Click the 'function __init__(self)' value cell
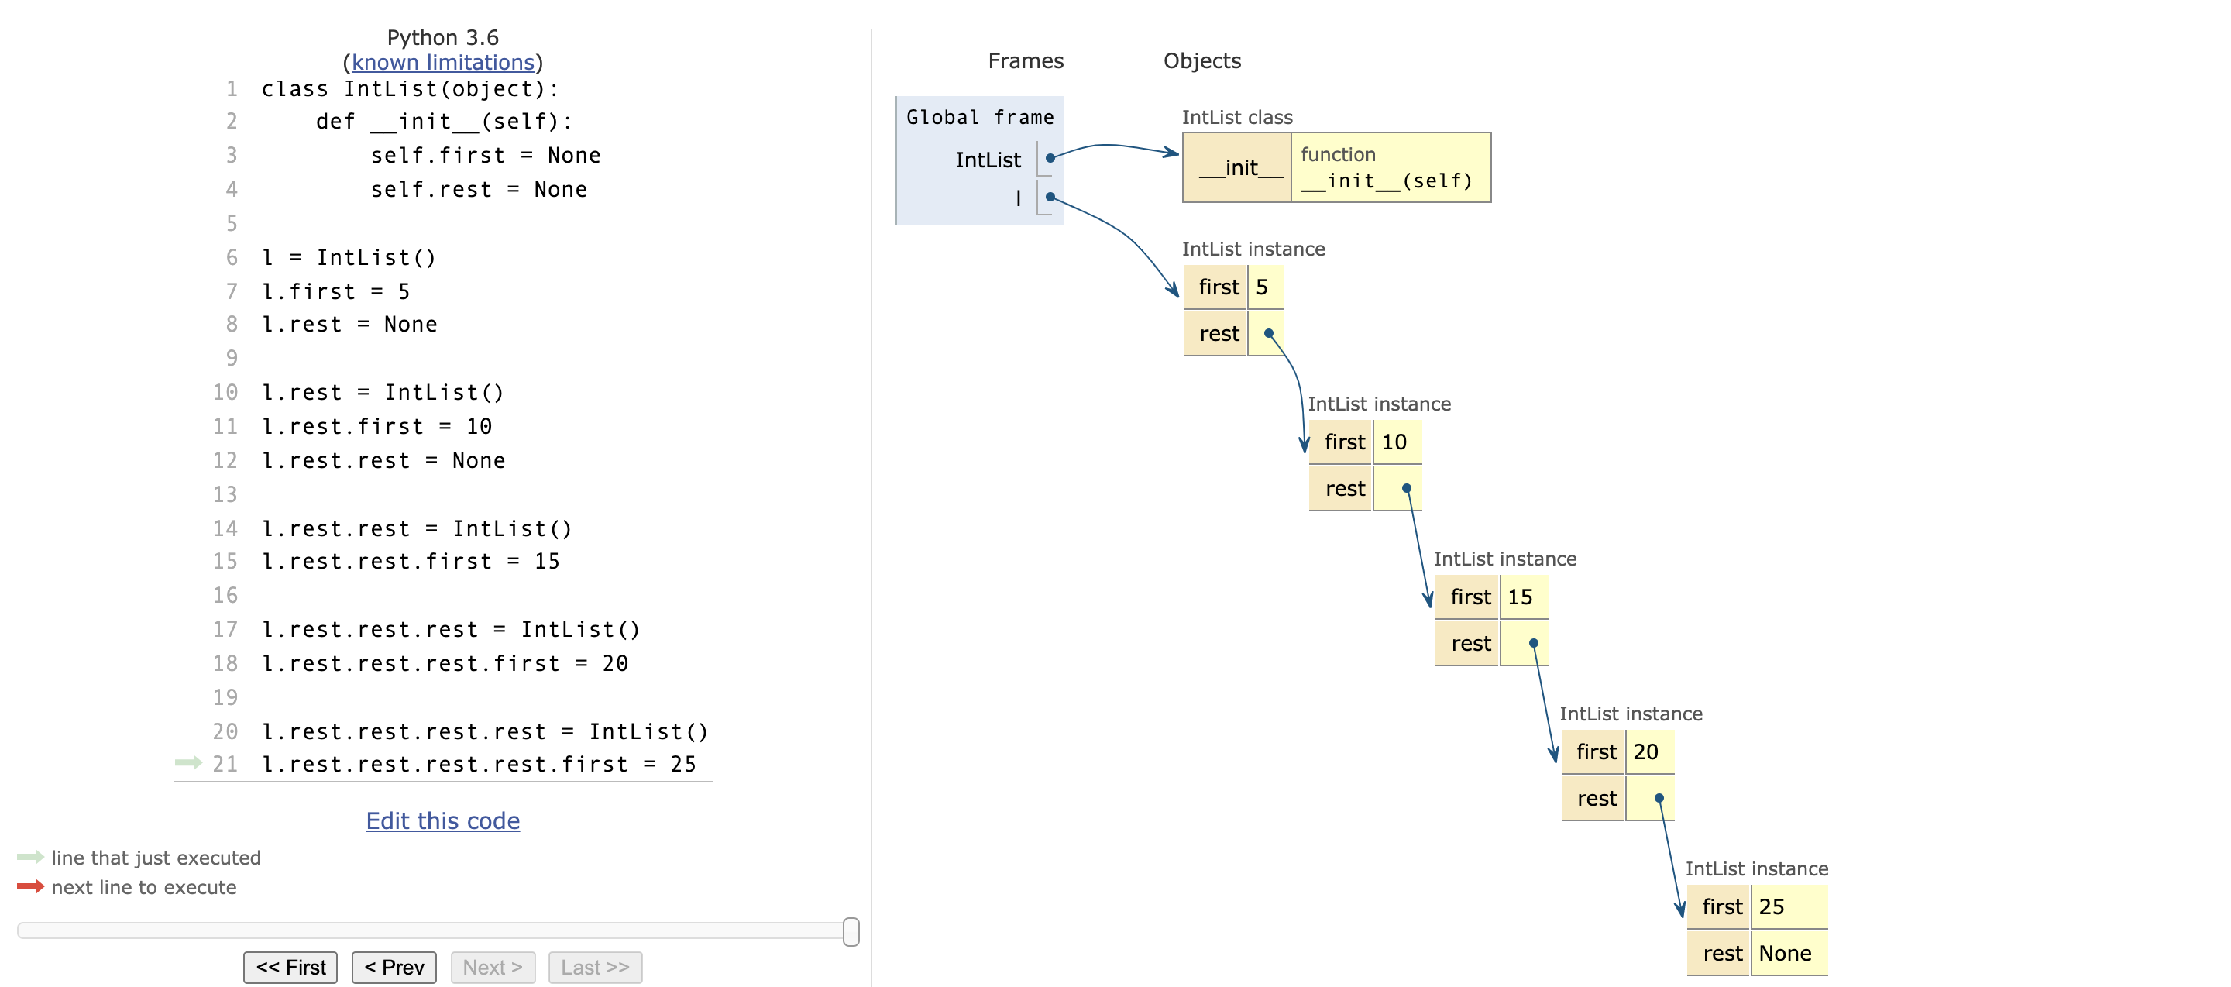 click(1391, 167)
